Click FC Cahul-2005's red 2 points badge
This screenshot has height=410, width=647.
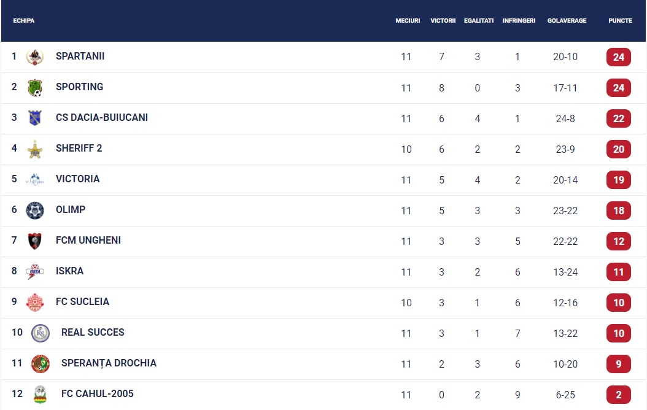pyautogui.click(x=619, y=395)
